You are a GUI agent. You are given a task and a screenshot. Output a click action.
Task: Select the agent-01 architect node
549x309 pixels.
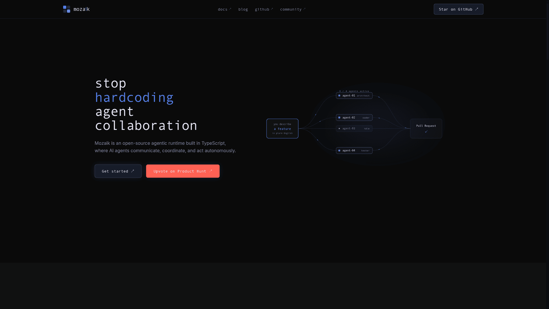[354, 96]
